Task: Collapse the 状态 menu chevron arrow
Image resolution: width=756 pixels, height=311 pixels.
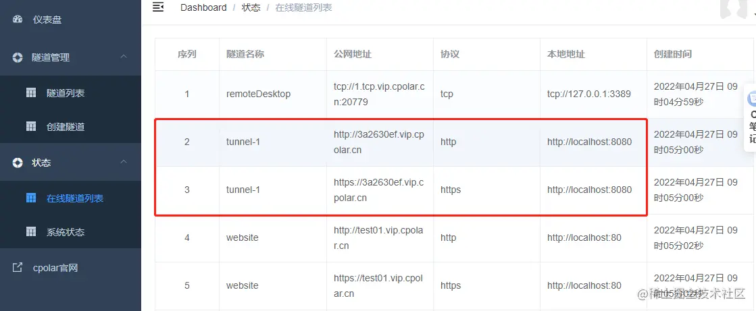Action: click(124, 162)
